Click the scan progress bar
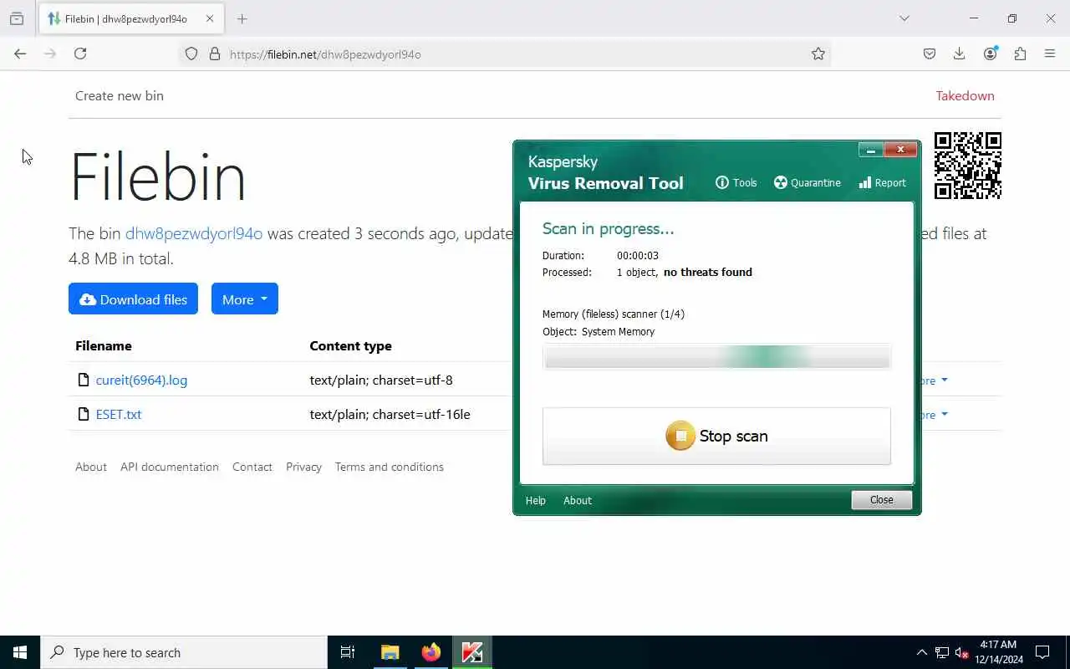1070x669 pixels. pyautogui.click(x=716, y=357)
